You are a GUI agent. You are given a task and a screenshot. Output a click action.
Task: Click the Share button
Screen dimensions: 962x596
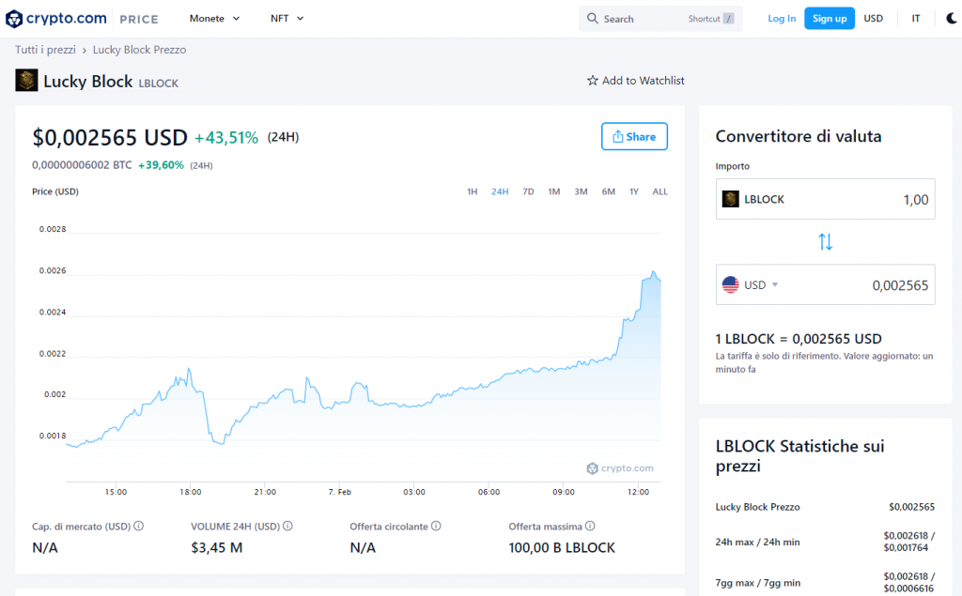coord(634,136)
